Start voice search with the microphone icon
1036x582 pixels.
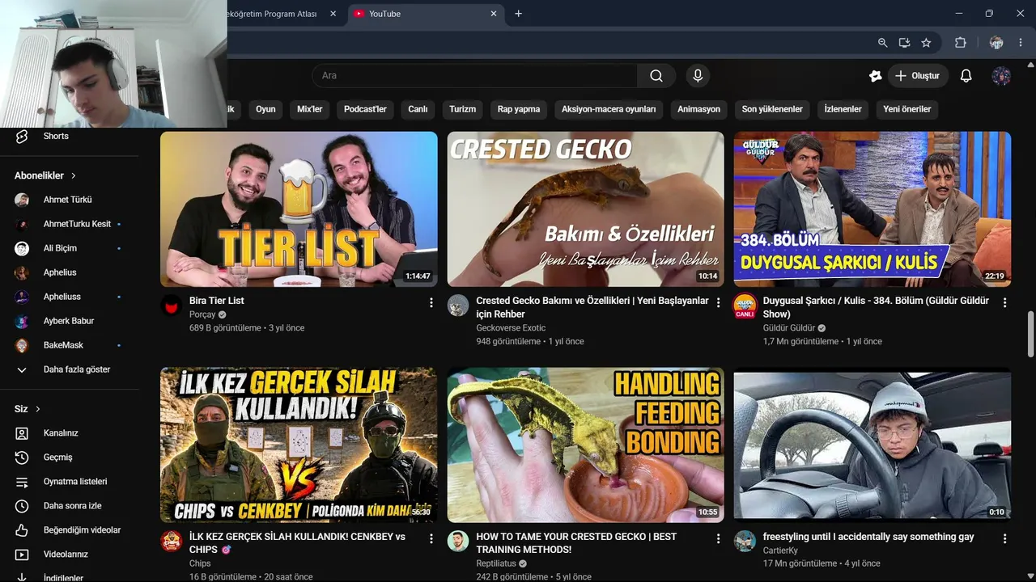698,76
